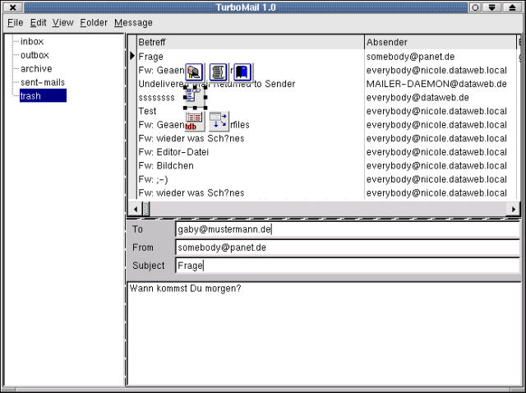Click the shade-down triangle title bar button
Screen dimensions: 526x393
tap(491, 7)
